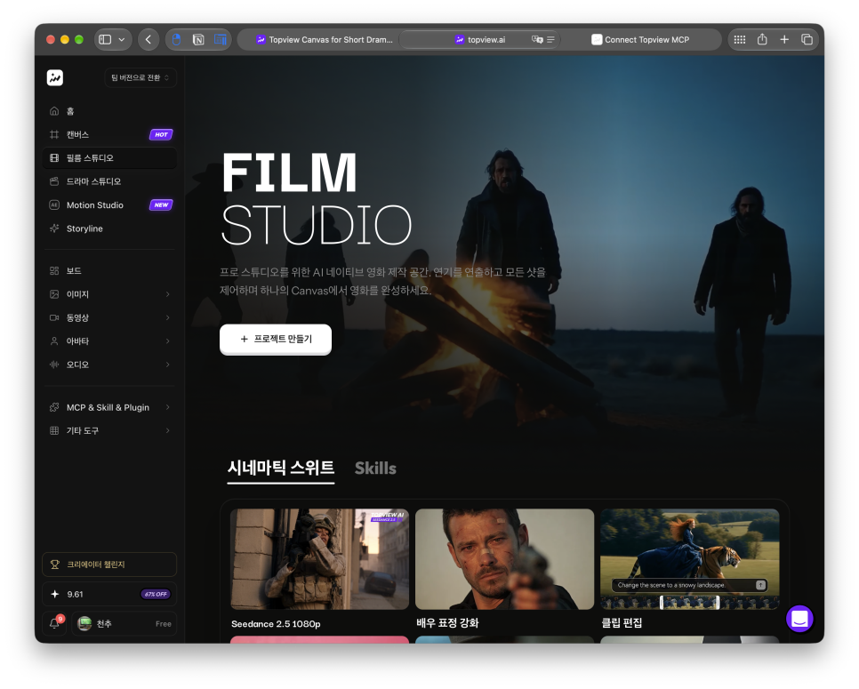The image size is (859, 689).
Task: Show the tab overview icon
Action: 807,39
